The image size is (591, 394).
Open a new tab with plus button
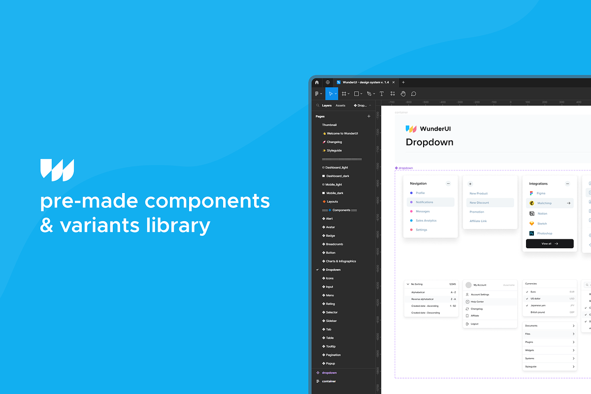click(403, 82)
